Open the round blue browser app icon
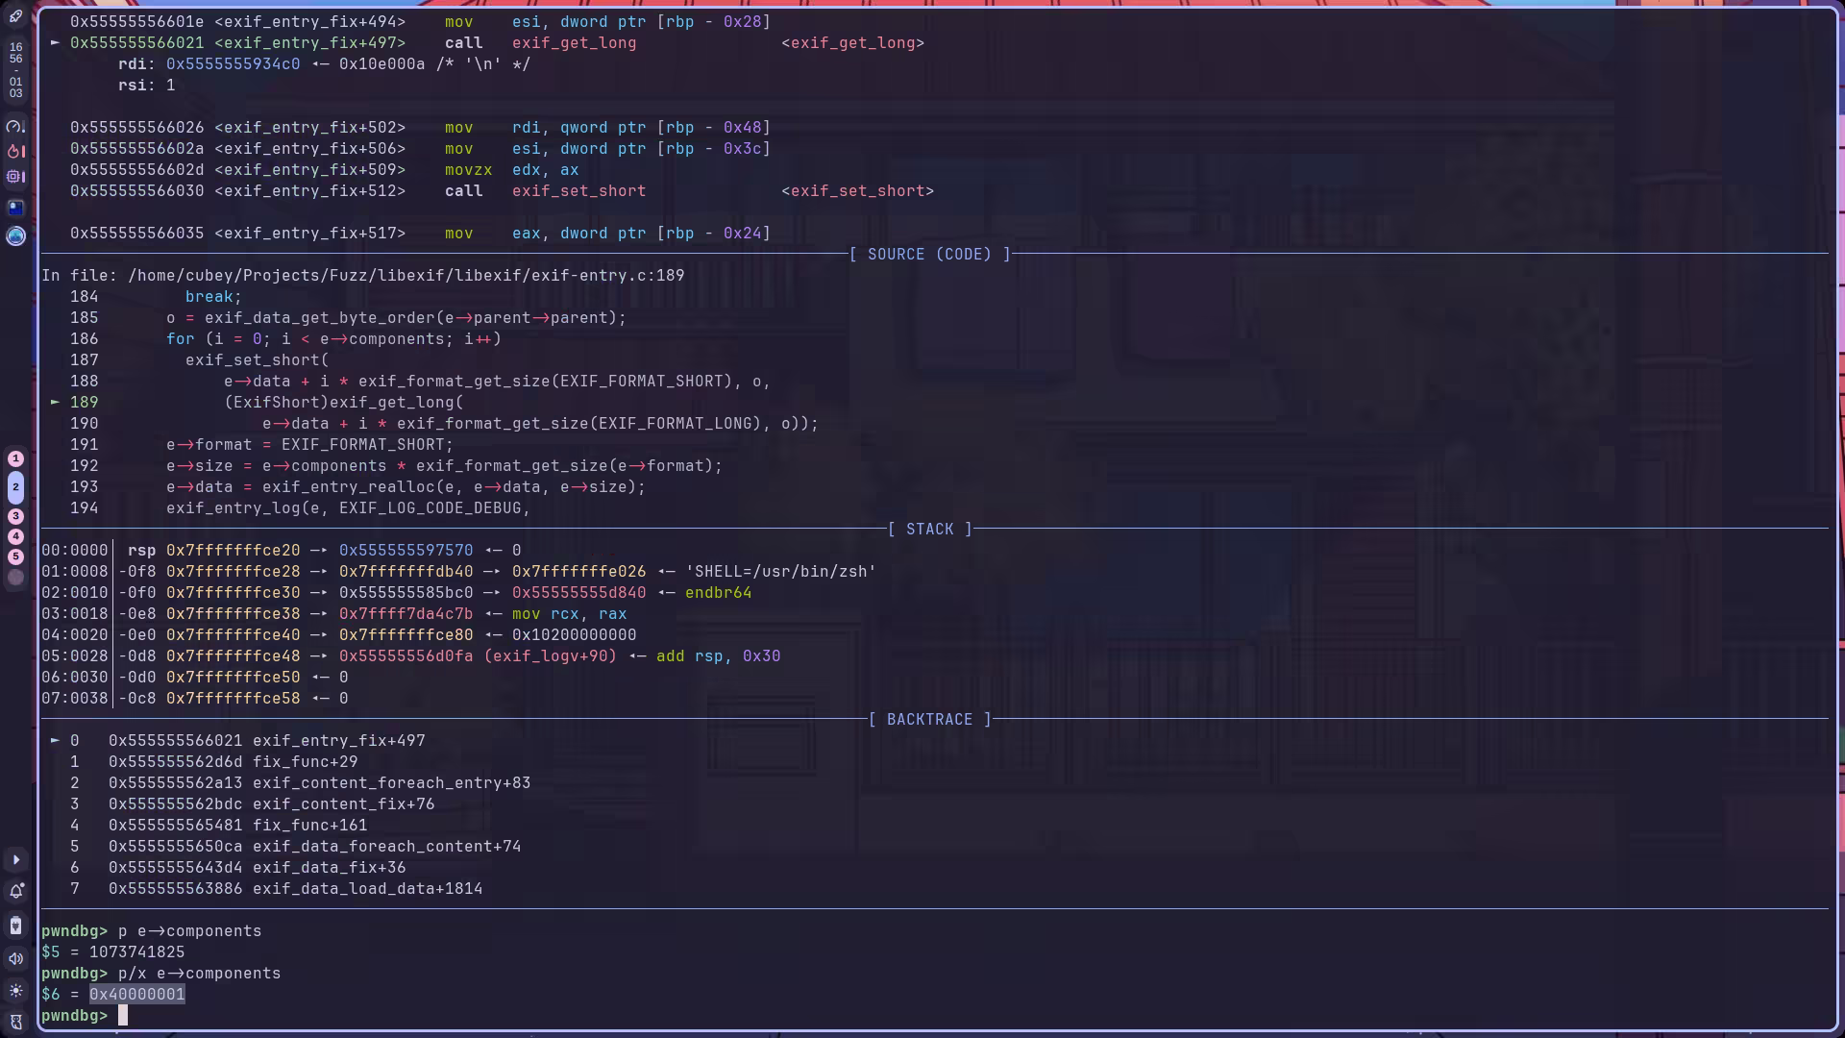 15,235
